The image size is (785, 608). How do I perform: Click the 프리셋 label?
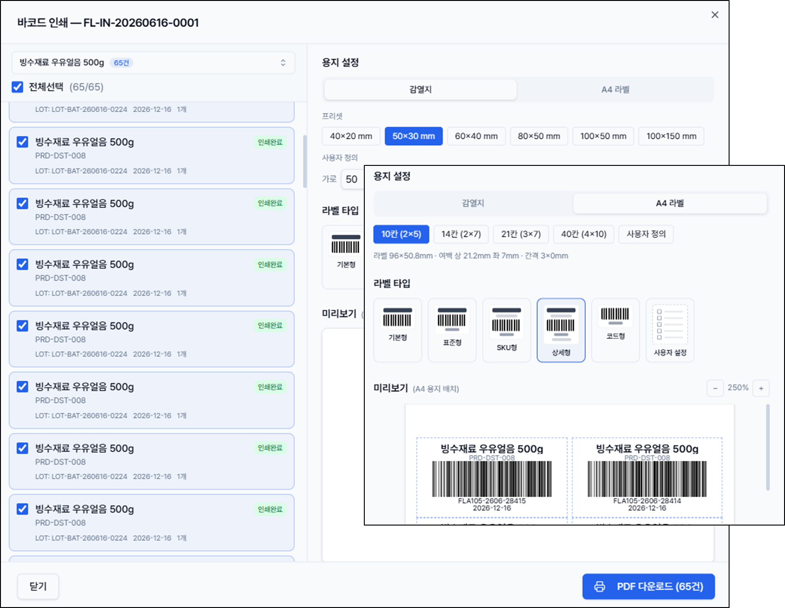332,116
